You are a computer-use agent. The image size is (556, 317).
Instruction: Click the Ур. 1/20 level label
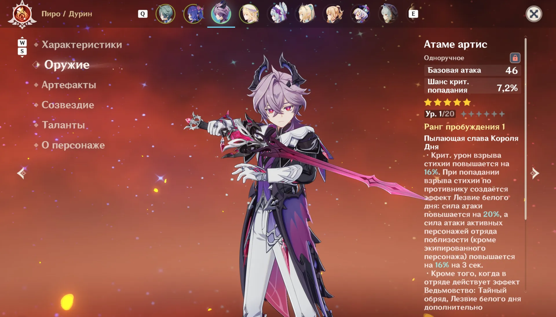(440, 114)
